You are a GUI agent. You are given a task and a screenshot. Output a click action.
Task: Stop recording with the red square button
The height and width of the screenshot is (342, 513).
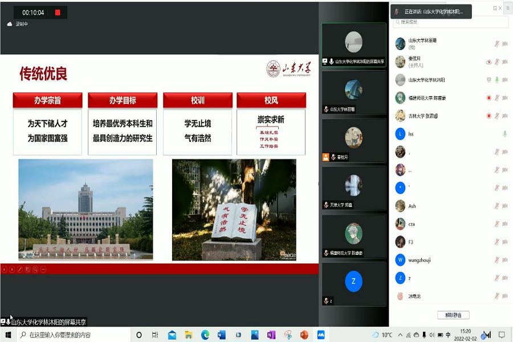click(58, 13)
